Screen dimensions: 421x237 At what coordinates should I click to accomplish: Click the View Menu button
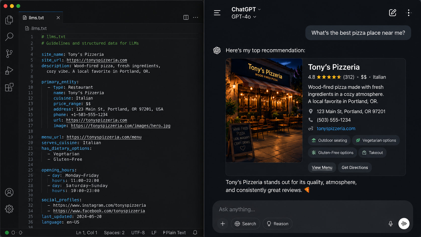pos(322,167)
